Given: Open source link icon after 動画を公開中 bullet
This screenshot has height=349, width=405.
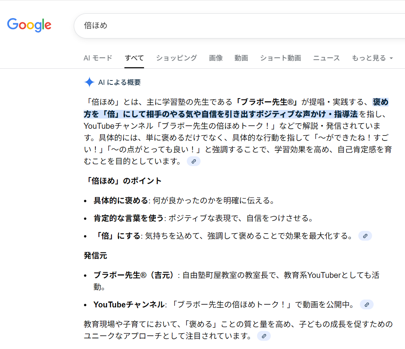Looking at the screenshot, I should click(x=367, y=305).
